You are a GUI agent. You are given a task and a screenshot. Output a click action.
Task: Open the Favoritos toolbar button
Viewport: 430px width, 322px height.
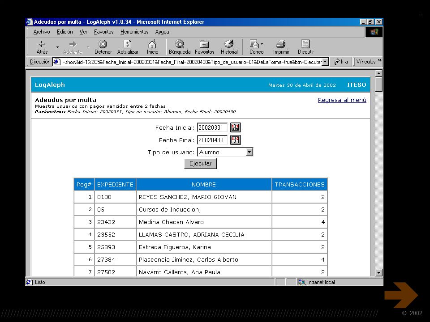pos(204,47)
